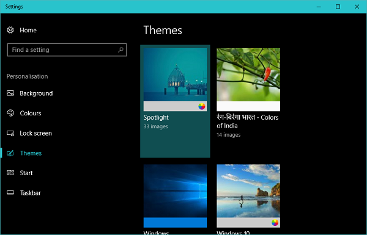Click the blue colour bar under Windows theme

tap(175, 222)
